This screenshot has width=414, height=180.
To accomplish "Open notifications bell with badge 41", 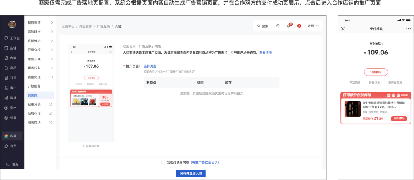I will point(289,26).
